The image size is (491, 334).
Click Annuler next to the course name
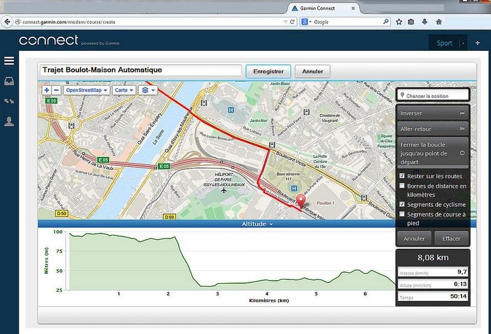312,71
